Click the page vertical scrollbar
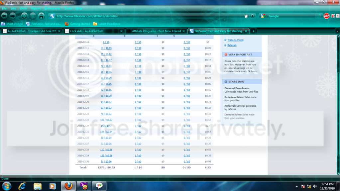340x191 pixels. point(338,105)
